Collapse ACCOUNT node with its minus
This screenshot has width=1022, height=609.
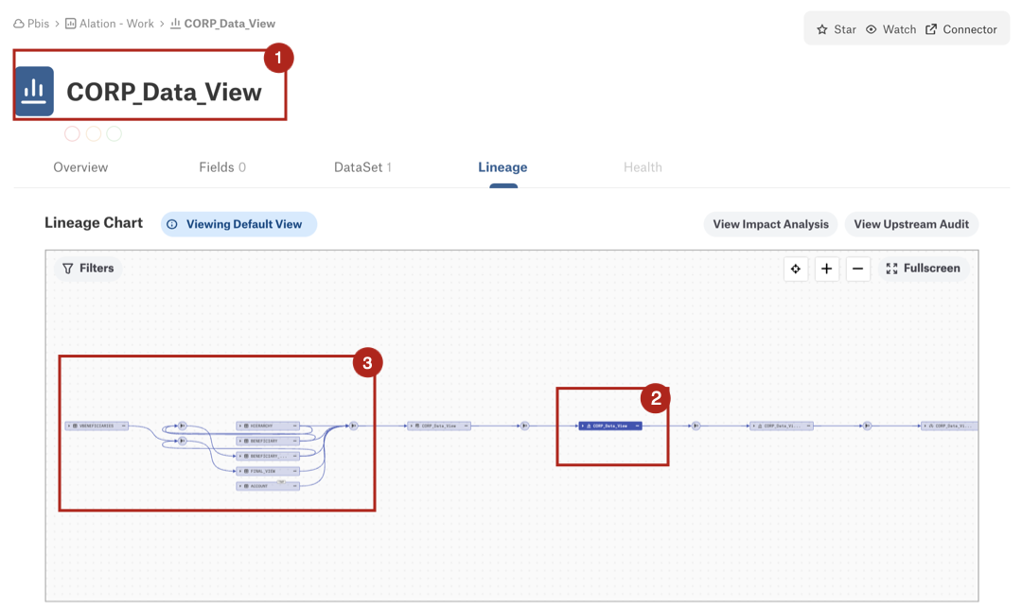pos(294,486)
